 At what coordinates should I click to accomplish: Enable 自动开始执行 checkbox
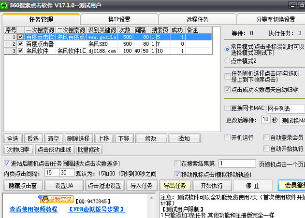click(266, 149)
